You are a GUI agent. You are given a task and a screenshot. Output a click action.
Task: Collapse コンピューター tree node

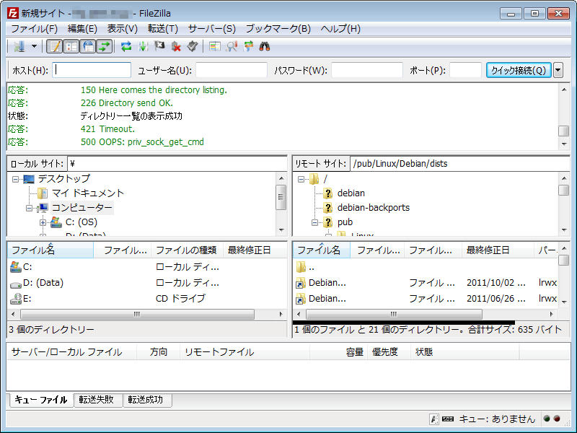pos(30,209)
